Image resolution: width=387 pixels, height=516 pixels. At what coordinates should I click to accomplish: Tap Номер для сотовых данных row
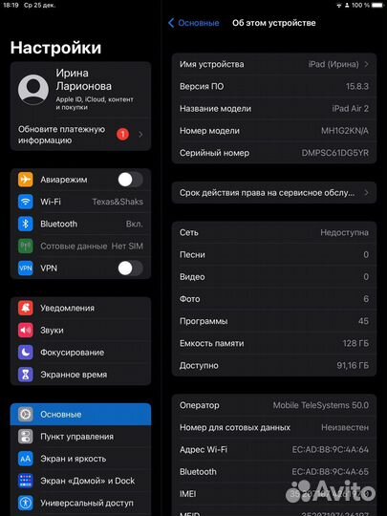(x=274, y=427)
